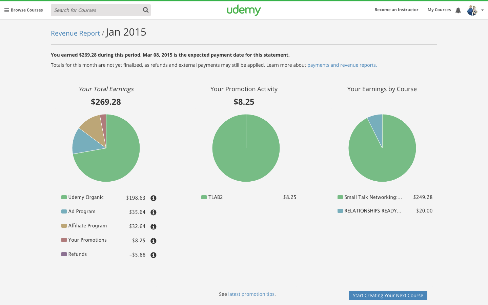Show info for Your Promotions earnings
The width and height of the screenshot is (488, 305).
coord(154,241)
